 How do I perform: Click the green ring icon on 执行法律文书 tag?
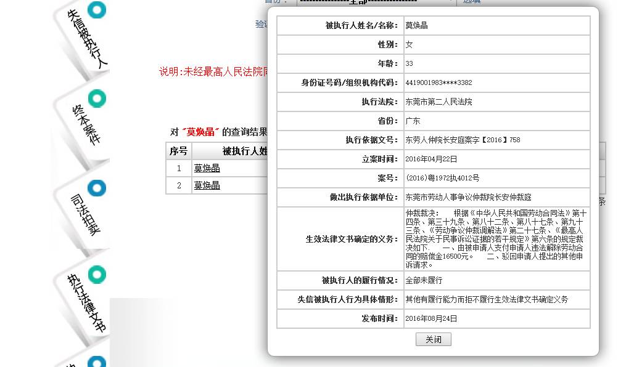[97, 275]
